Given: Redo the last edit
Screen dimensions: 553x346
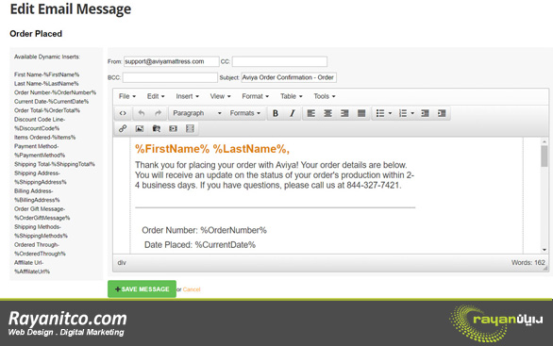Looking at the screenshot, I should click(x=158, y=113).
